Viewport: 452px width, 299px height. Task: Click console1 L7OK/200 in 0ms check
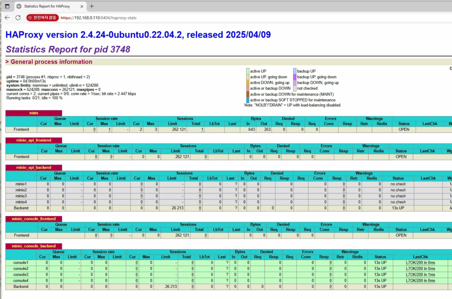click(x=420, y=263)
